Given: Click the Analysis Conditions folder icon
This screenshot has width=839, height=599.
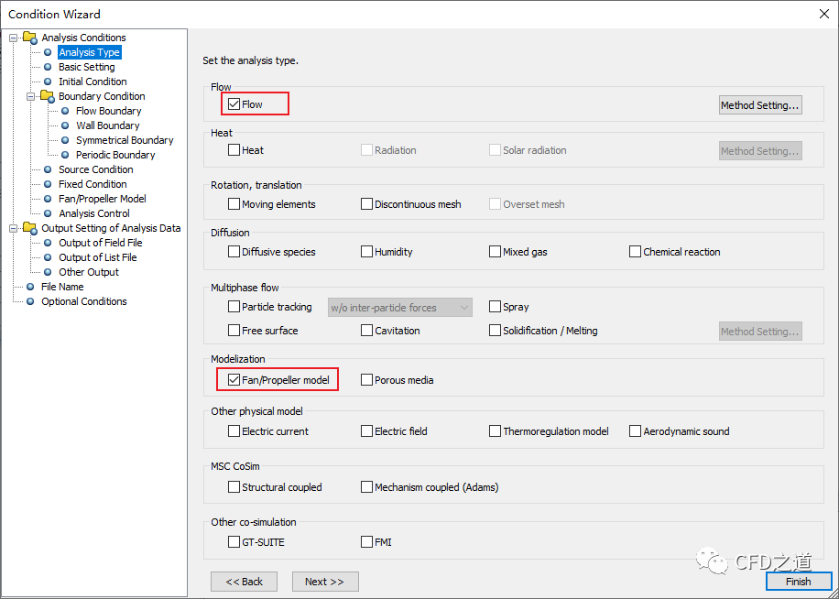Looking at the screenshot, I should click(29, 38).
